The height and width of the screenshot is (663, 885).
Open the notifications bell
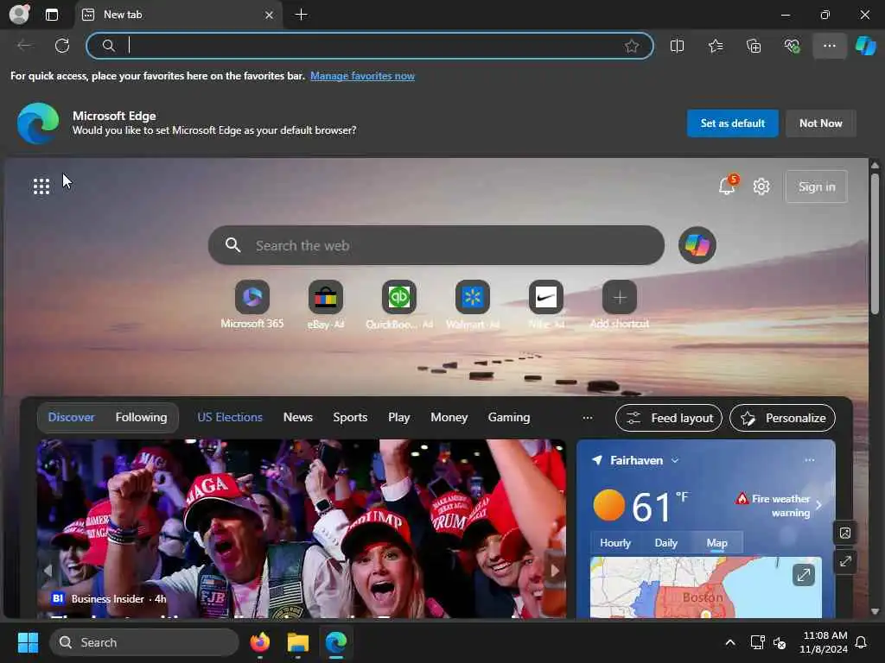pyautogui.click(x=728, y=186)
